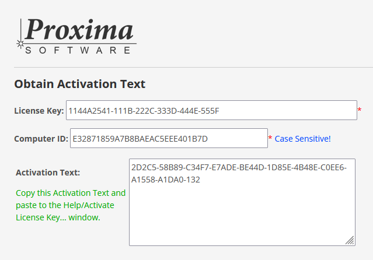Click the green License Key... window. line

(58, 217)
